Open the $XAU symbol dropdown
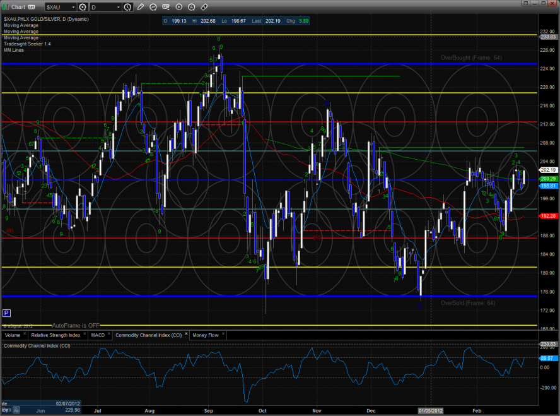The width and height of the screenshot is (560, 416). (x=73, y=7)
